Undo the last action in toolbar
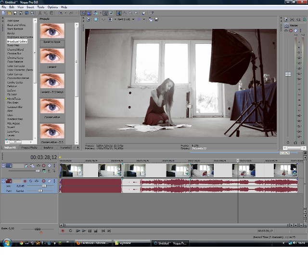The height and width of the screenshot is (255, 308). click(x=61, y=13)
